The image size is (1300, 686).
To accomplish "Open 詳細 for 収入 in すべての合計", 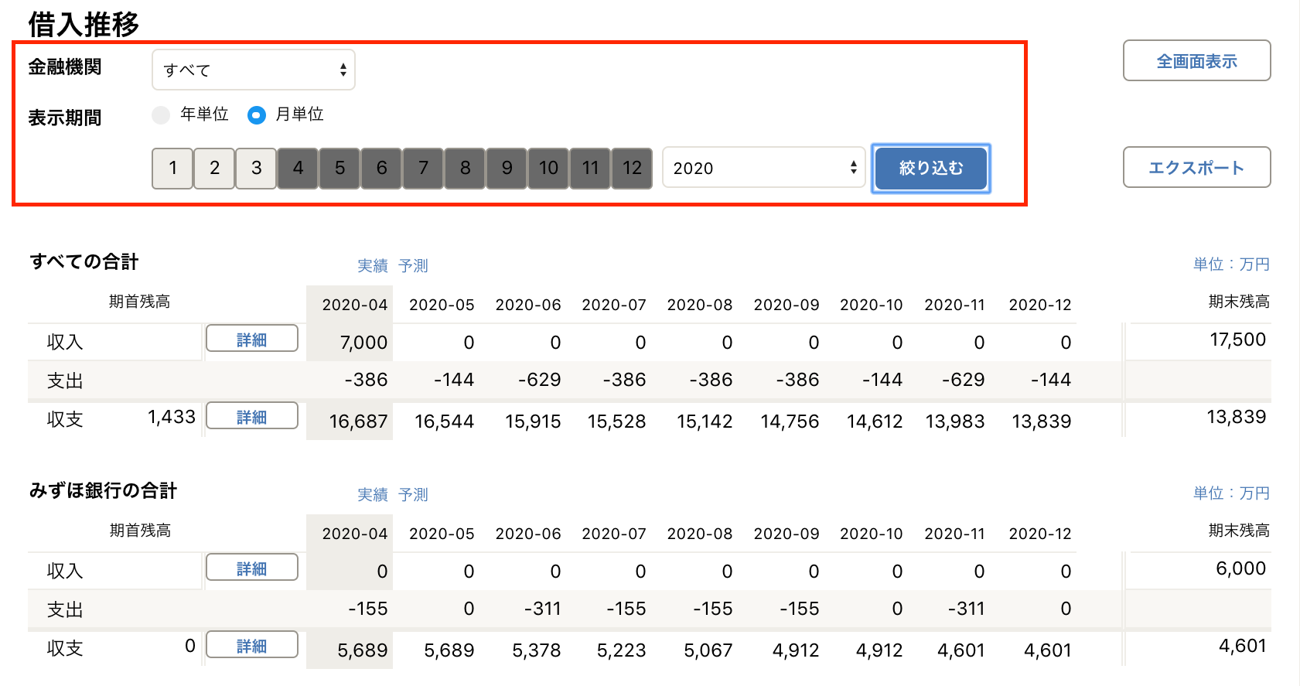I will click(x=252, y=339).
